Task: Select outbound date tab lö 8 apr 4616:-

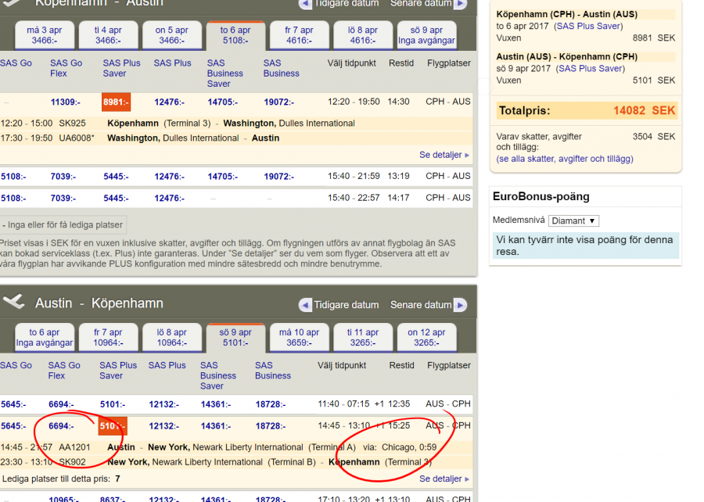Action: click(x=363, y=35)
